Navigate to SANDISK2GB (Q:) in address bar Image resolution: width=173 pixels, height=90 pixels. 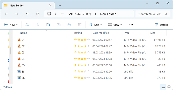point(79,14)
